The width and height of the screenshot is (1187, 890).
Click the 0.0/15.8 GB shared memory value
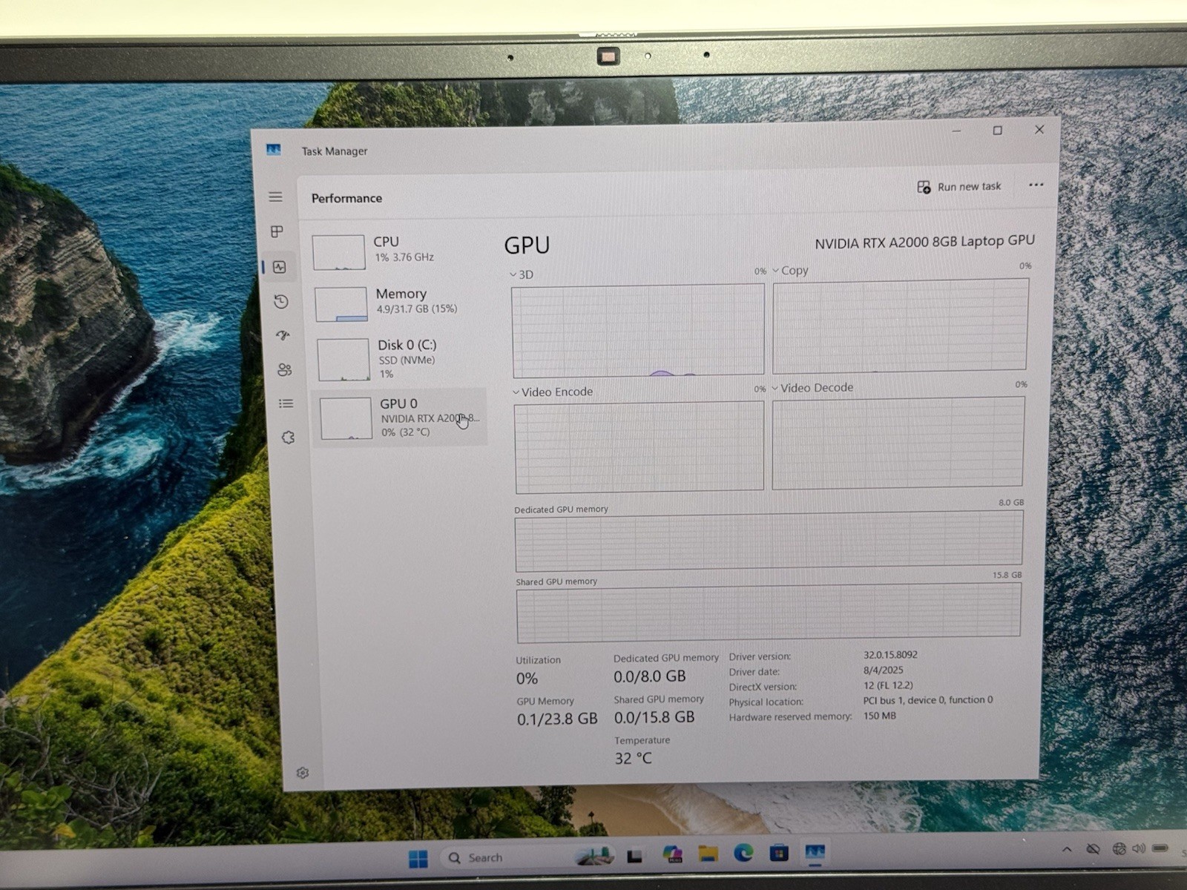[x=654, y=717]
